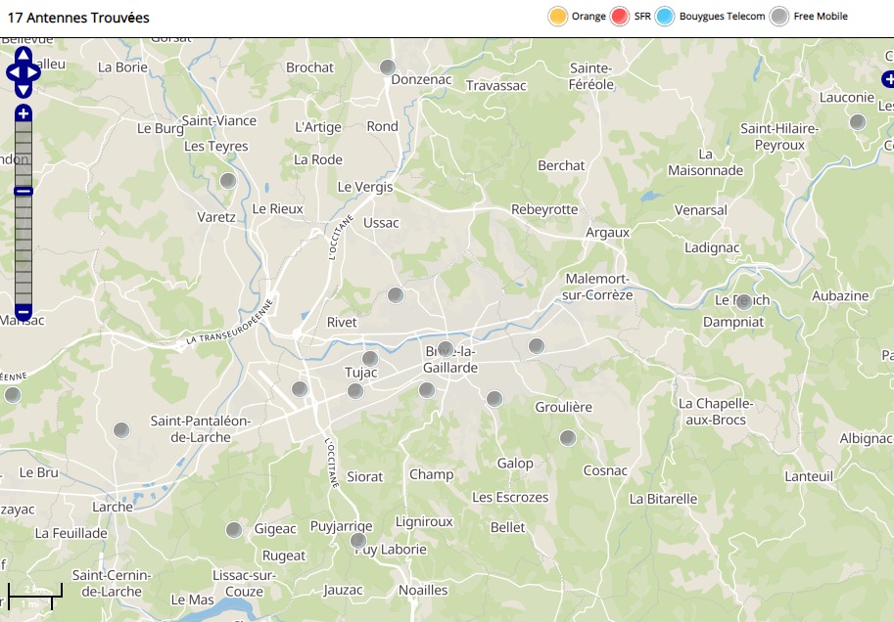Click the antenna marker near Puy Laborie
Image resolution: width=894 pixels, height=622 pixels.
(358, 540)
